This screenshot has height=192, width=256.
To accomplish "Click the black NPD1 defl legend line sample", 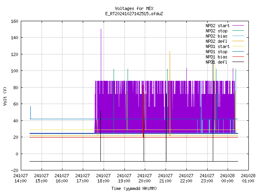I will [x=238, y=62].
